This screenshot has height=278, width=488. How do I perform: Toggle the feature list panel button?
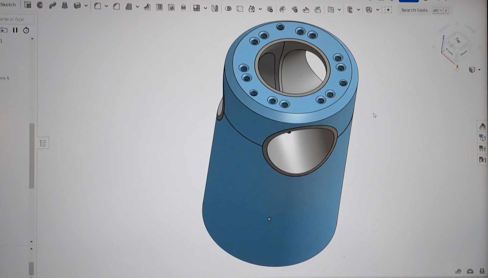coord(43,143)
